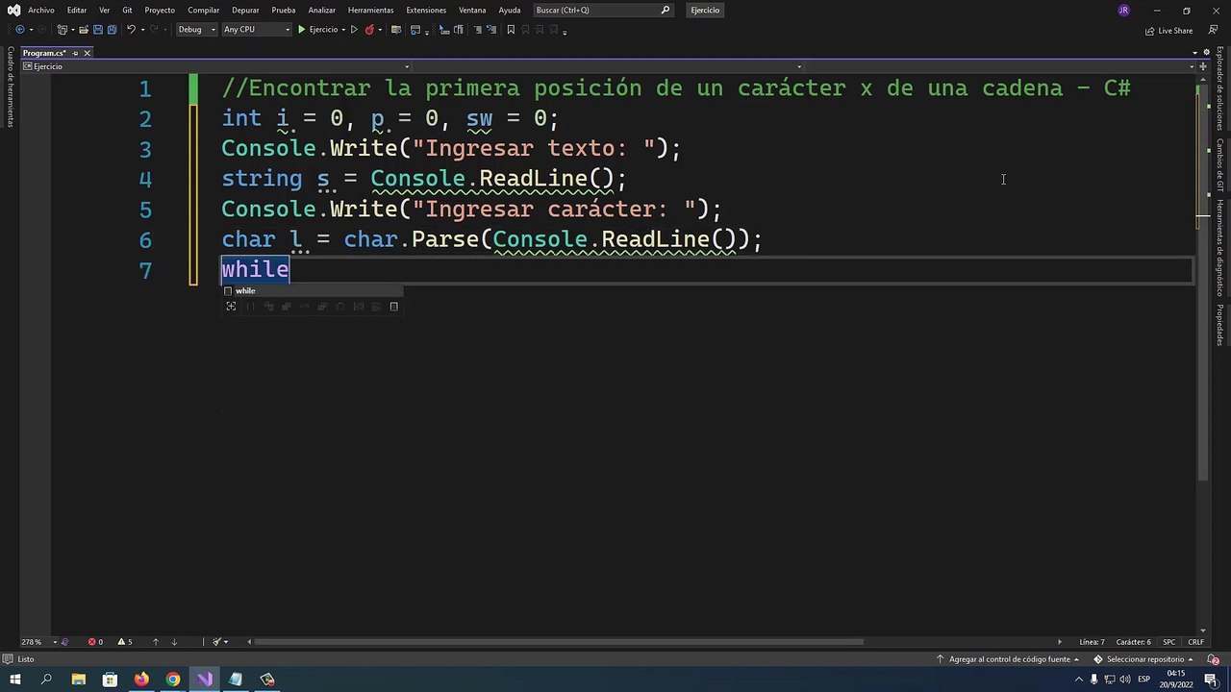Click the navigate backward arrow icon
The width and height of the screenshot is (1231, 692).
tap(19, 30)
